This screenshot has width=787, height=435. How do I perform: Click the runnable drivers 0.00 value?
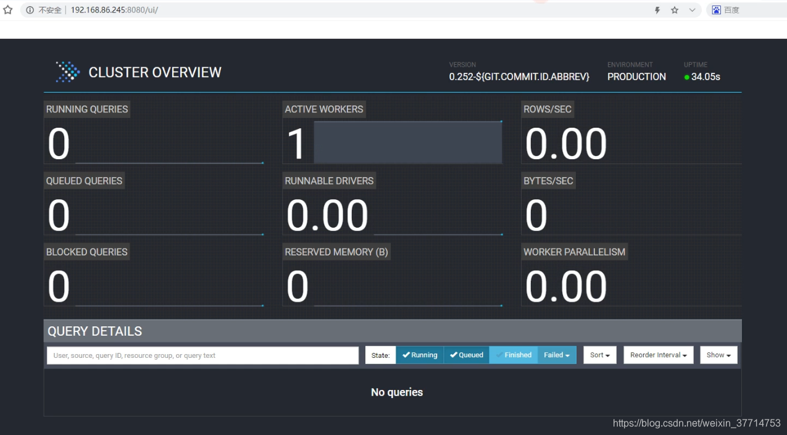coord(328,216)
